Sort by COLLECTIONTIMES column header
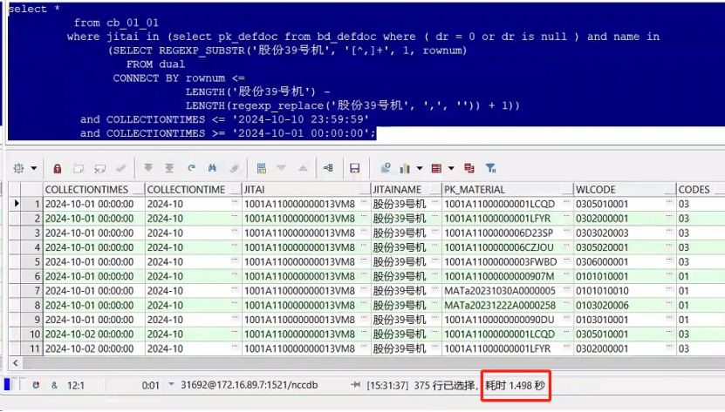Viewport: 725px width, 412px height. (94, 190)
